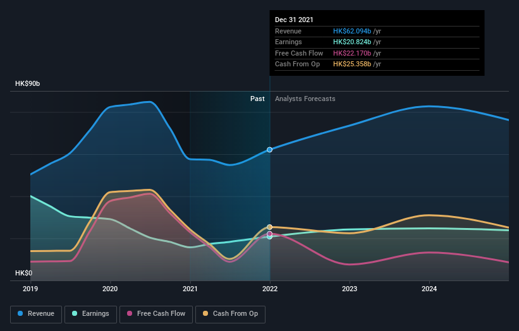
Task: Toggle the Earnings legend series
Action: (90, 314)
